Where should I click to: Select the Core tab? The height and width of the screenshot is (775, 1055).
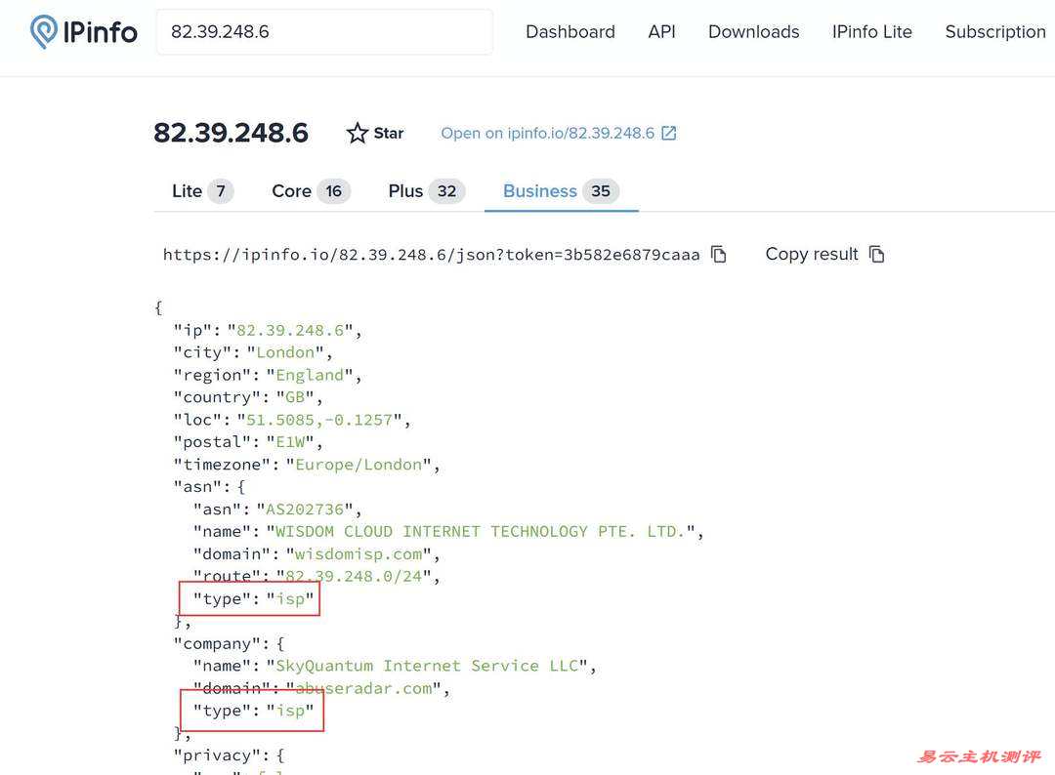pyautogui.click(x=310, y=191)
